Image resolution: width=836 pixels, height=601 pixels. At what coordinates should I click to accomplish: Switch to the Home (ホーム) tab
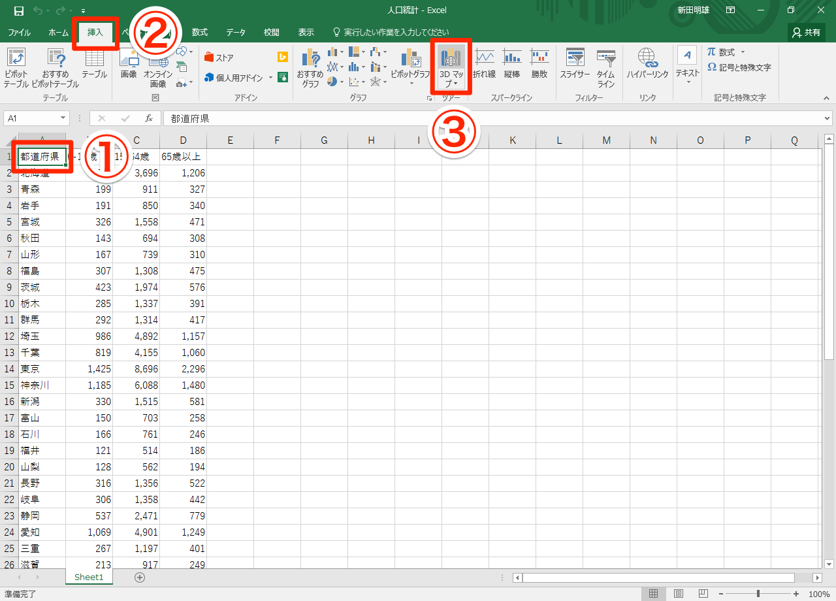58,32
